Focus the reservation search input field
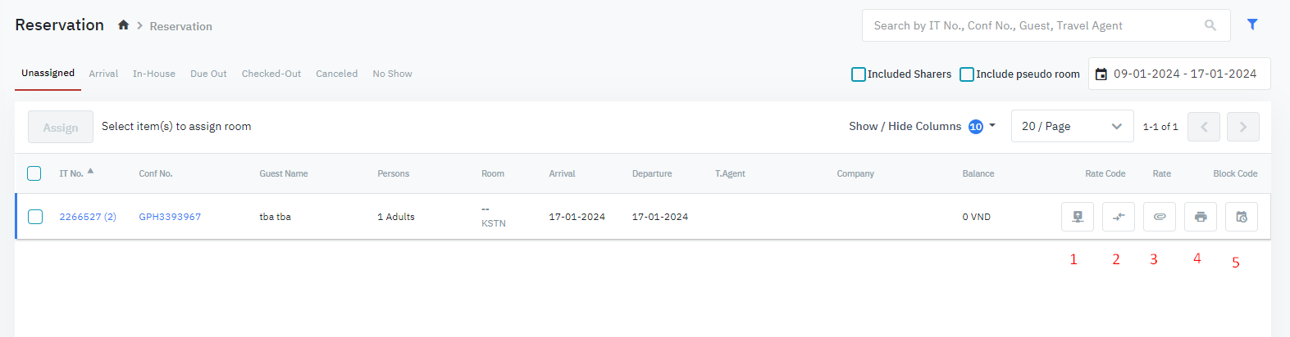Screen dimensions: 1290x337 click(1033, 25)
